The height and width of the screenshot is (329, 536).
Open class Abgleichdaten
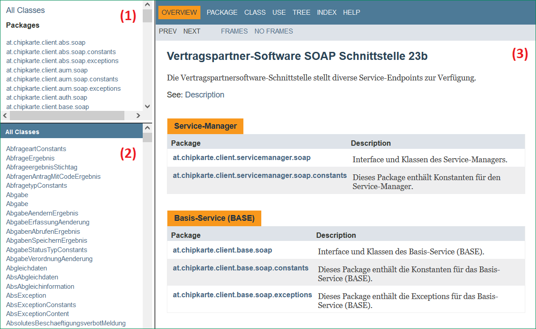[x=26, y=268]
